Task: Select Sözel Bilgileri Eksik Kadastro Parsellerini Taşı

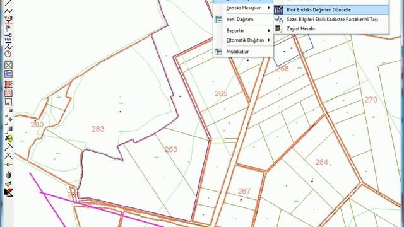Action: pos(331,20)
